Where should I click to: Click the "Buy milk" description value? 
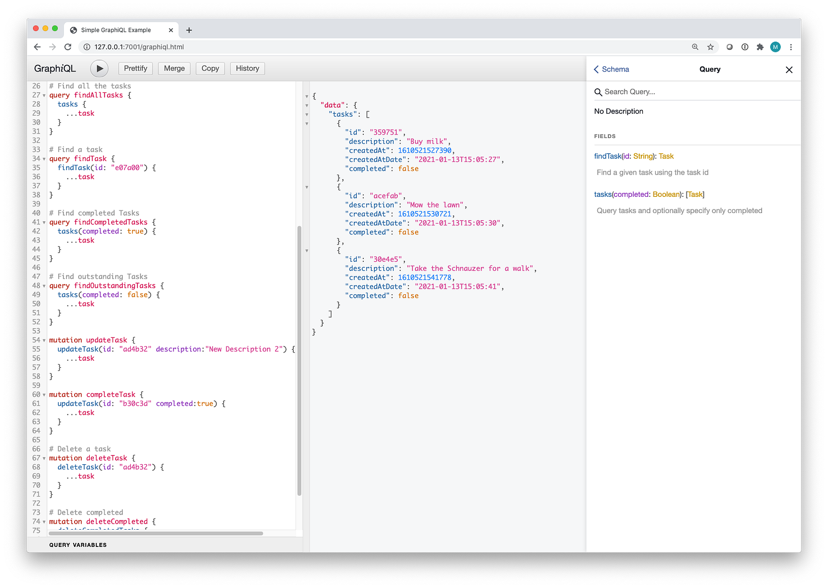pos(427,142)
